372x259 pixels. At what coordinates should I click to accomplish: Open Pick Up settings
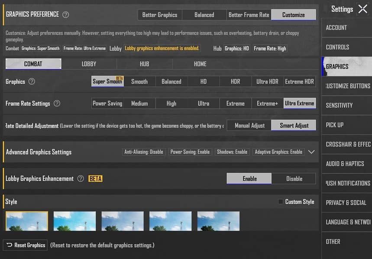(x=347, y=125)
